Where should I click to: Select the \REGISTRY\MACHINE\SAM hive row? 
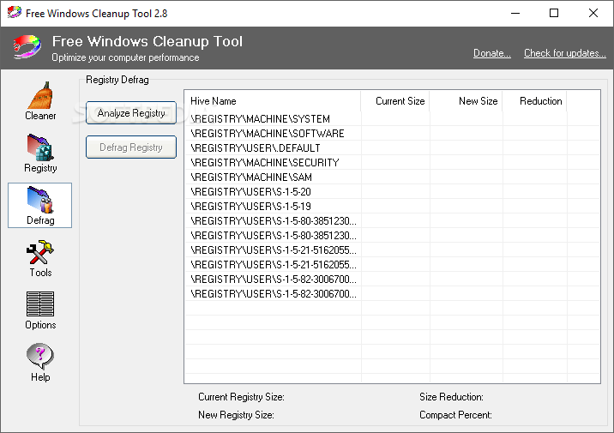(x=252, y=177)
